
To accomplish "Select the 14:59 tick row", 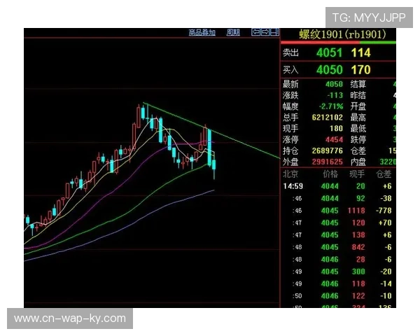I will coord(338,186).
